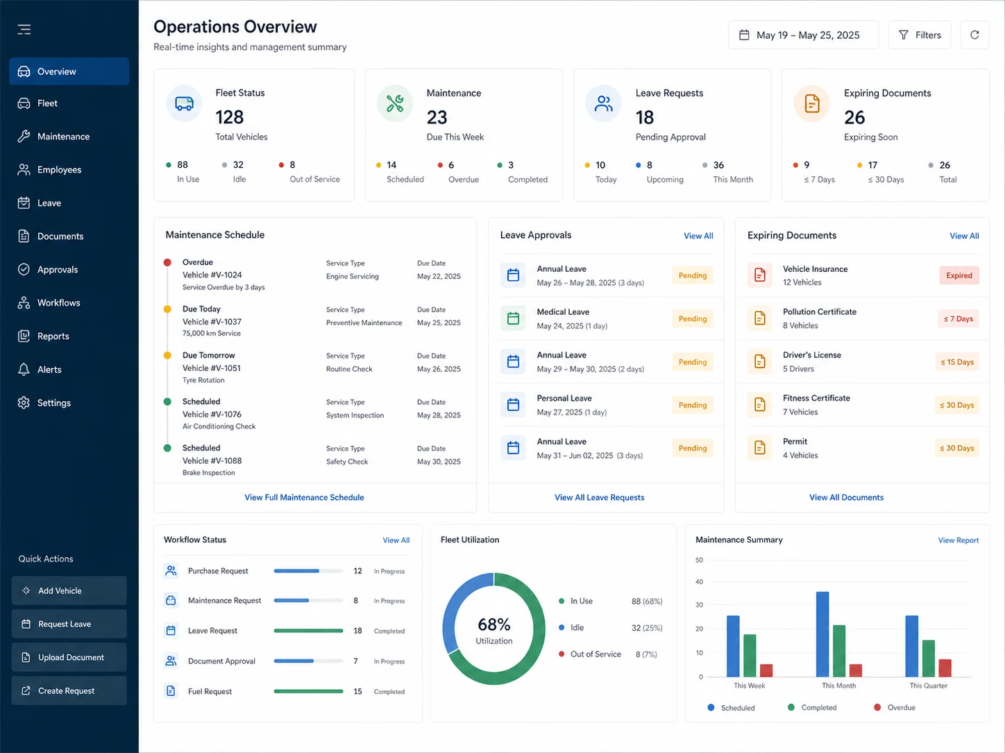Collapse sidebar using the hamburger menu icon
Image resolution: width=1005 pixels, height=753 pixels.
click(24, 29)
